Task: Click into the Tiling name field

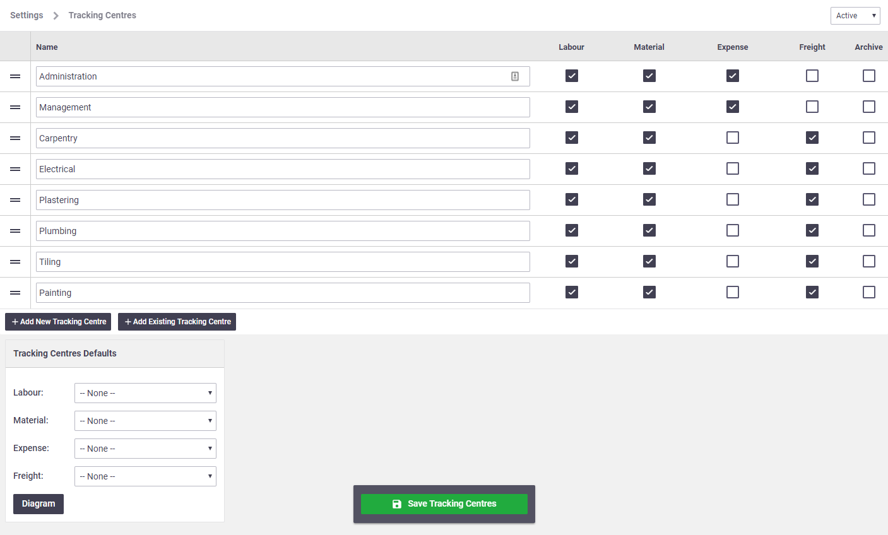Action: (x=283, y=262)
